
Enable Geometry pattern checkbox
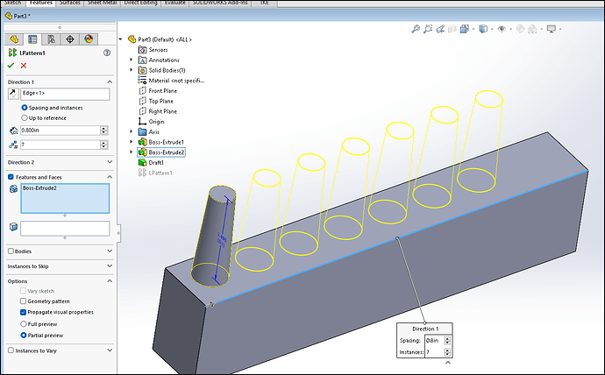23,301
